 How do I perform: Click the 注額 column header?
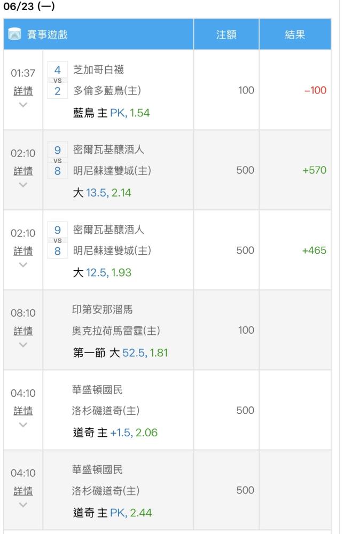226,34
